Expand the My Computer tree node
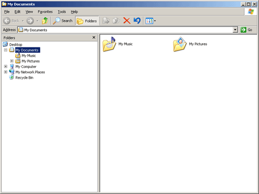 5,66
